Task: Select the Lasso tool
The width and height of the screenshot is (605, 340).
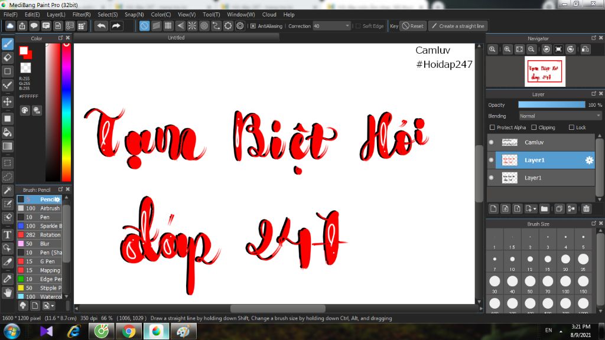Action: [x=7, y=176]
